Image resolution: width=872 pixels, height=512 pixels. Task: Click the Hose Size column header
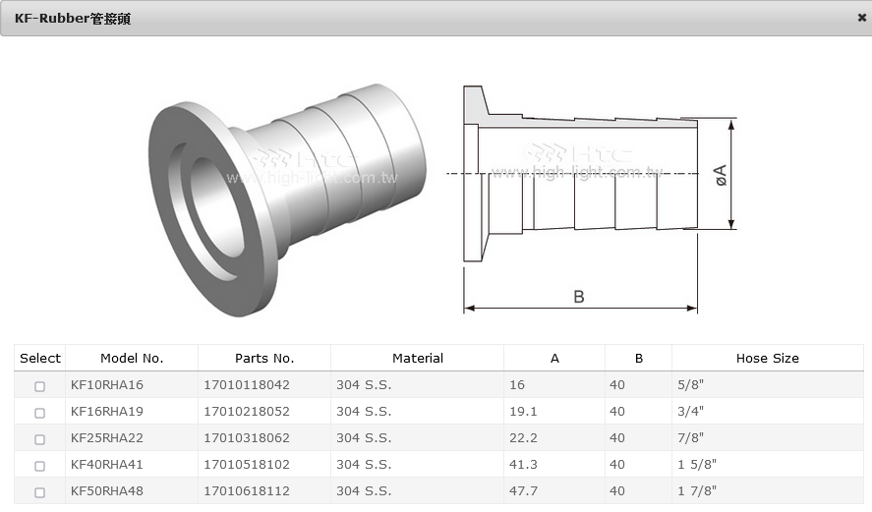click(768, 358)
